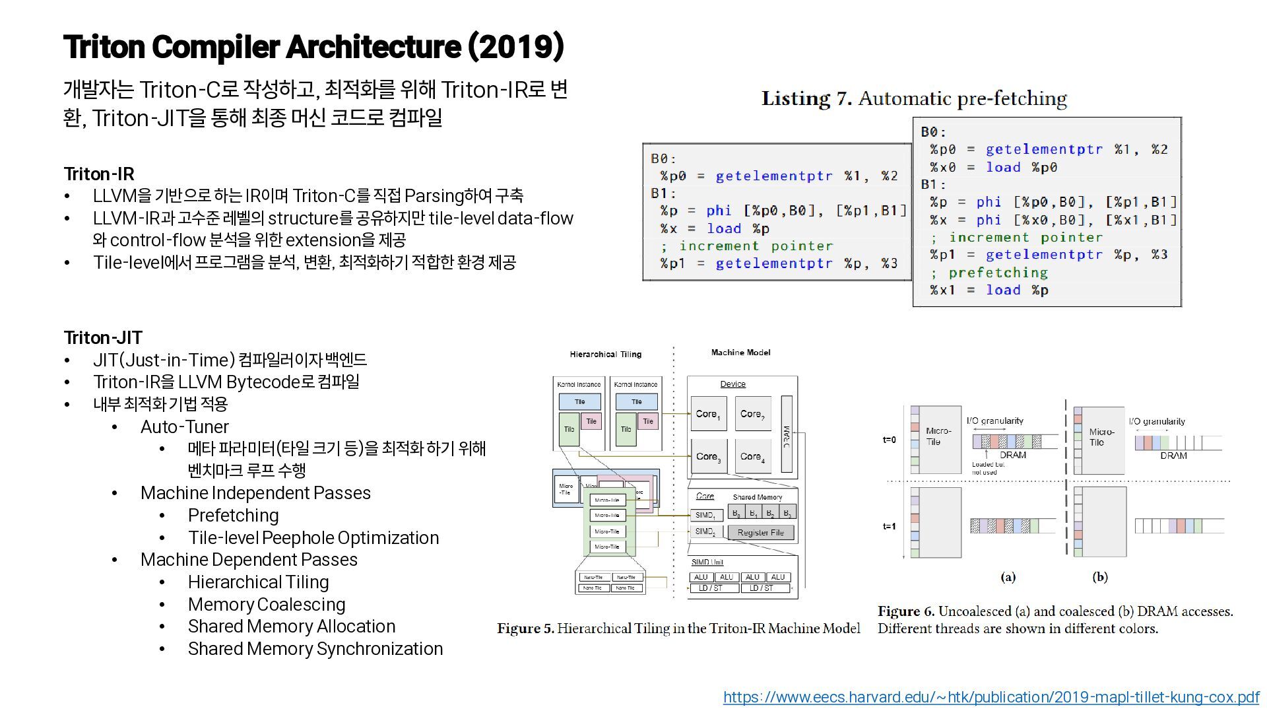Click the Core4 box in Device diagram
The image size is (1267, 713).
point(752,456)
